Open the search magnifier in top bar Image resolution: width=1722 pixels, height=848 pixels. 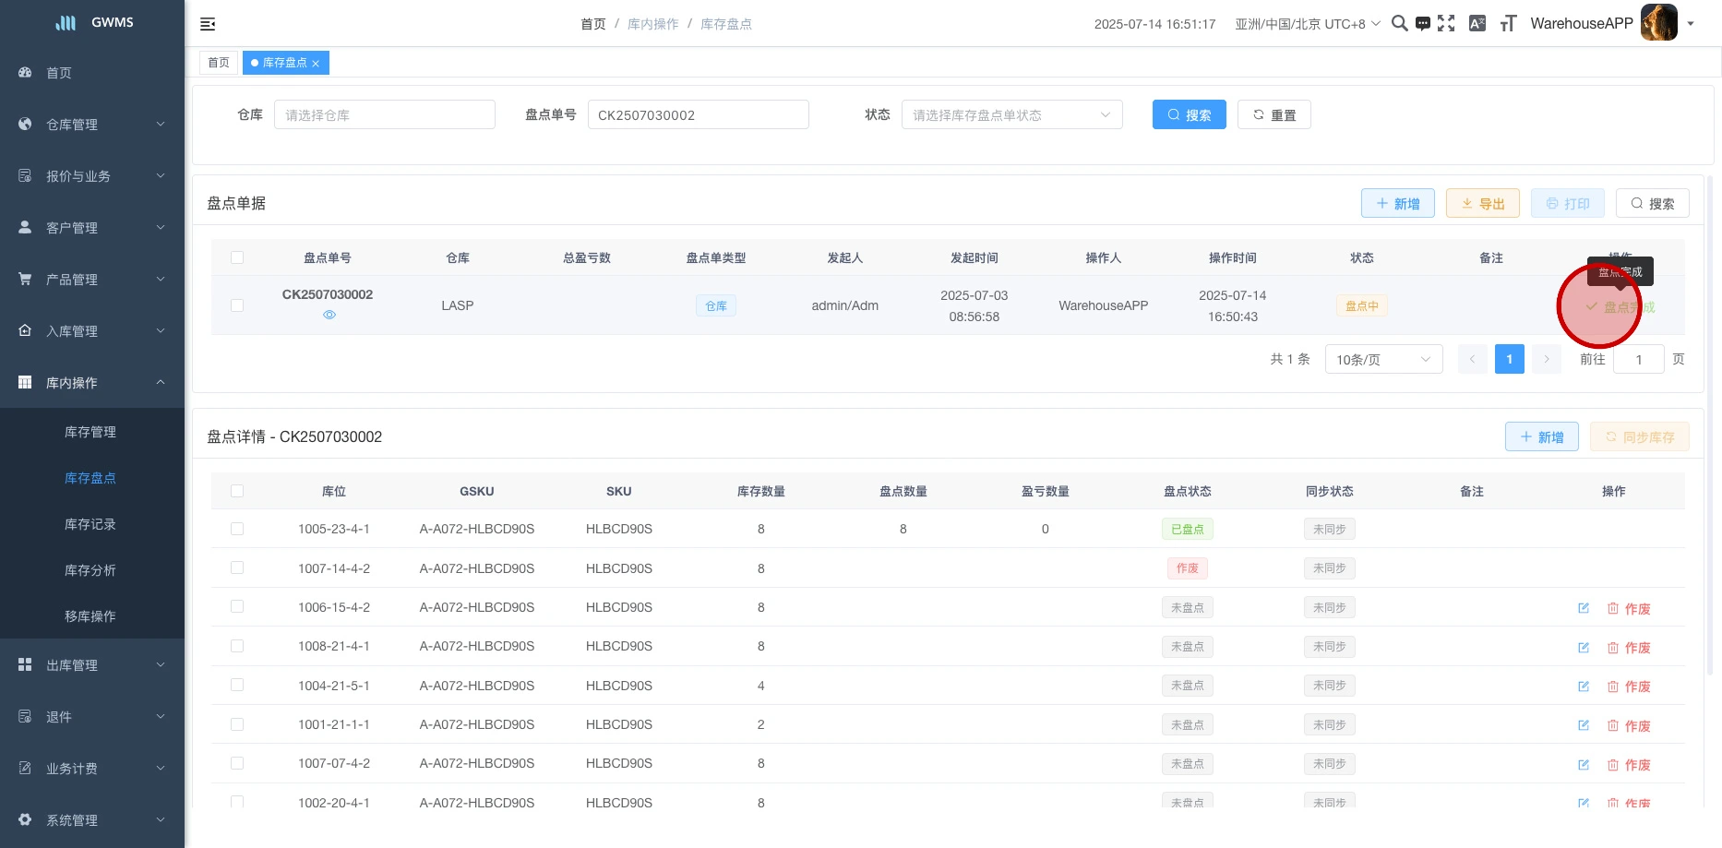pyautogui.click(x=1399, y=24)
